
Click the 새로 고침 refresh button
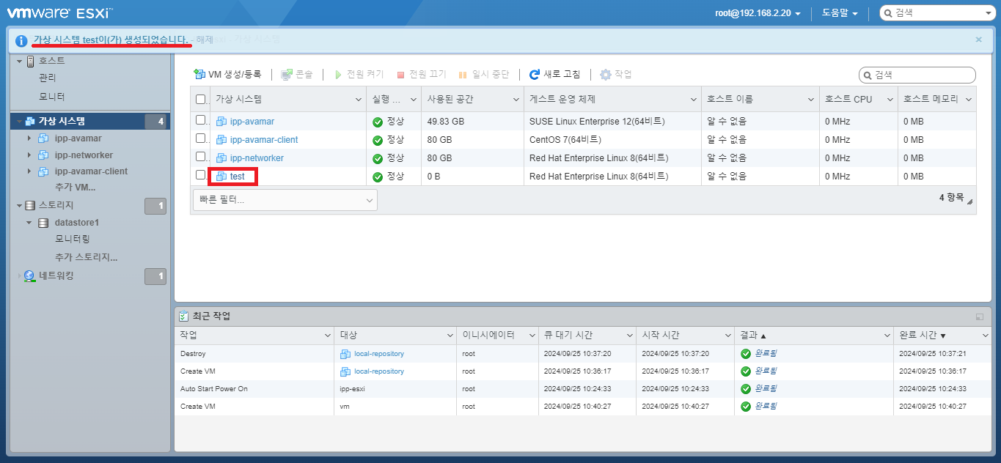(x=555, y=74)
